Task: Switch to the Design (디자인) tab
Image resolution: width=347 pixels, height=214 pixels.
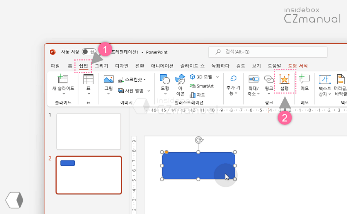Action: (122, 66)
